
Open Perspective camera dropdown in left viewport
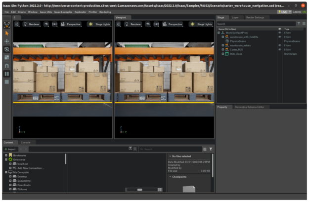point(71,24)
